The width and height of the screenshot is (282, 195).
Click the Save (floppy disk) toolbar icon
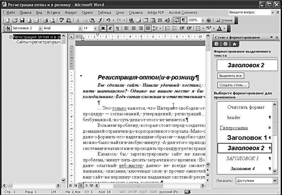tap(22, 20)
